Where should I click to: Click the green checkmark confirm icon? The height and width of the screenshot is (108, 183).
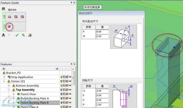(17, 35)
